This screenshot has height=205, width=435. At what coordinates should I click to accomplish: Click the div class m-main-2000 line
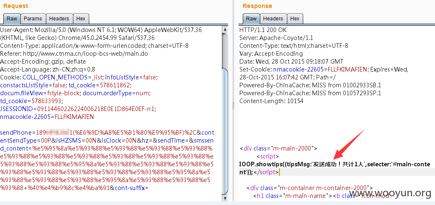[278, 148]
